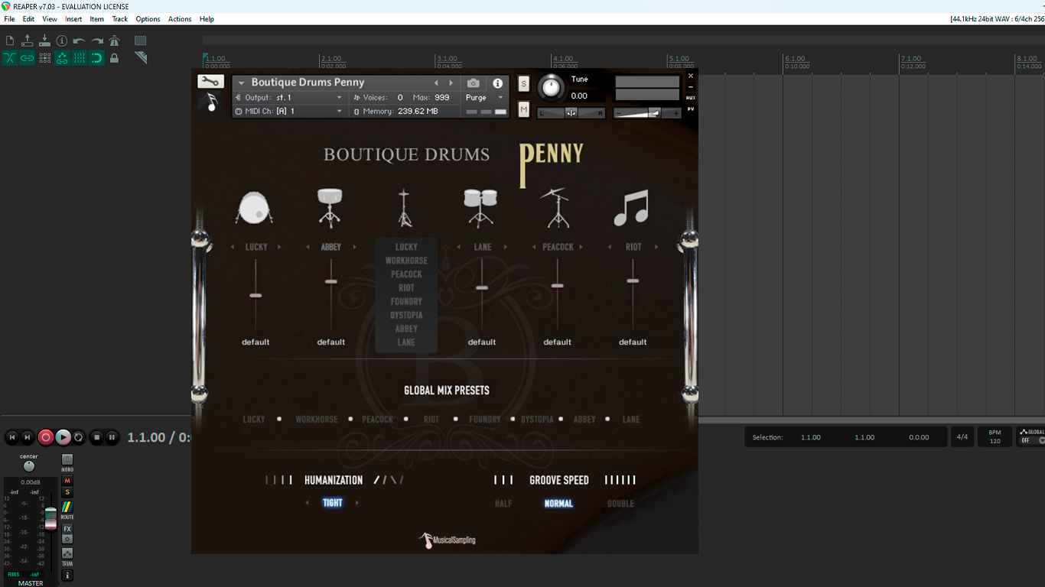
Task: Click the master track volume fader
Action: click(x=50, y=518)
